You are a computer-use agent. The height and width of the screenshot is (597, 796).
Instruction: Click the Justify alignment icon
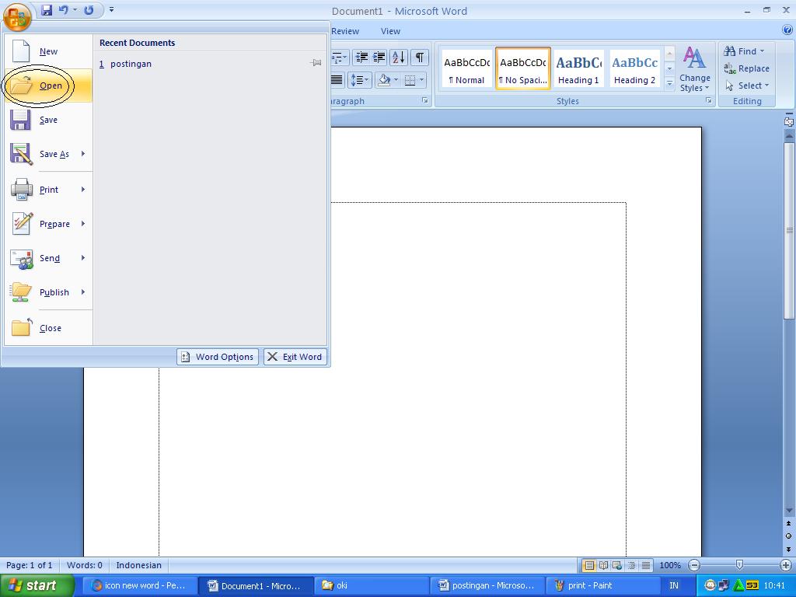coord(337,80)
